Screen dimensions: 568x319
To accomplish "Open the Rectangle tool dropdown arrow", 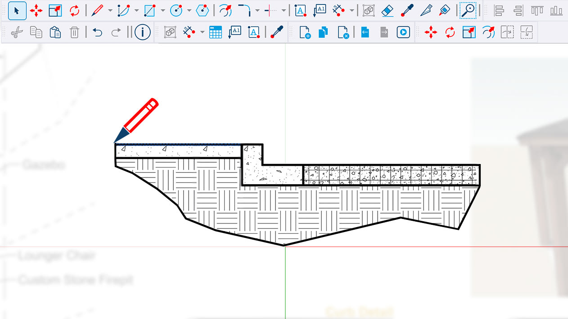I will click(162, 10).
